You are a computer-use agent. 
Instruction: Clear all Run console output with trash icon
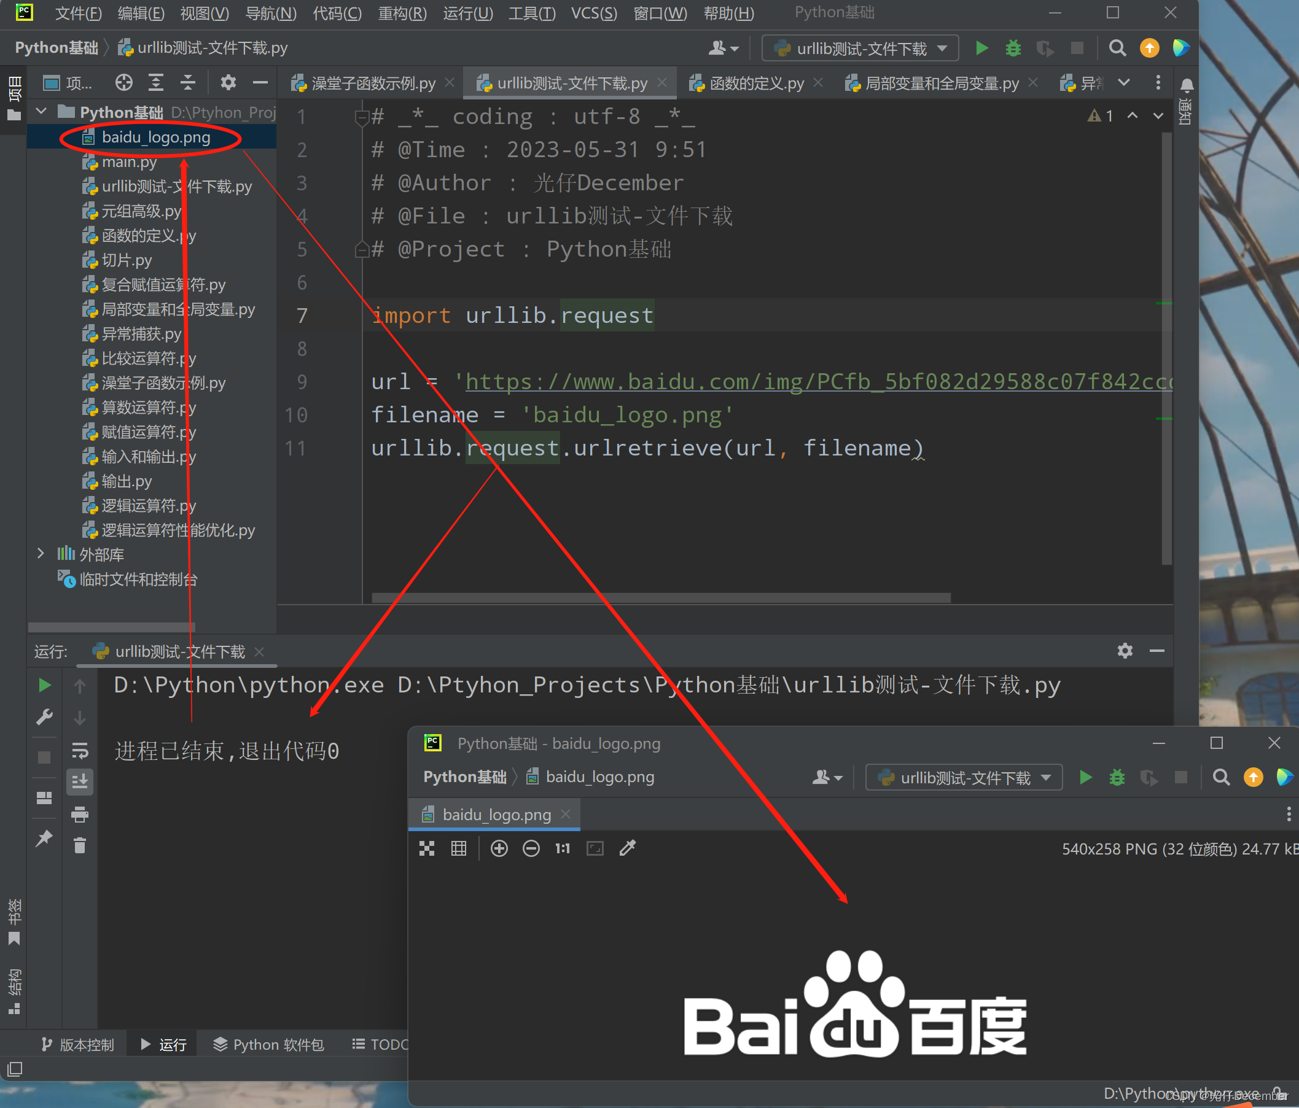click(80, 845)
